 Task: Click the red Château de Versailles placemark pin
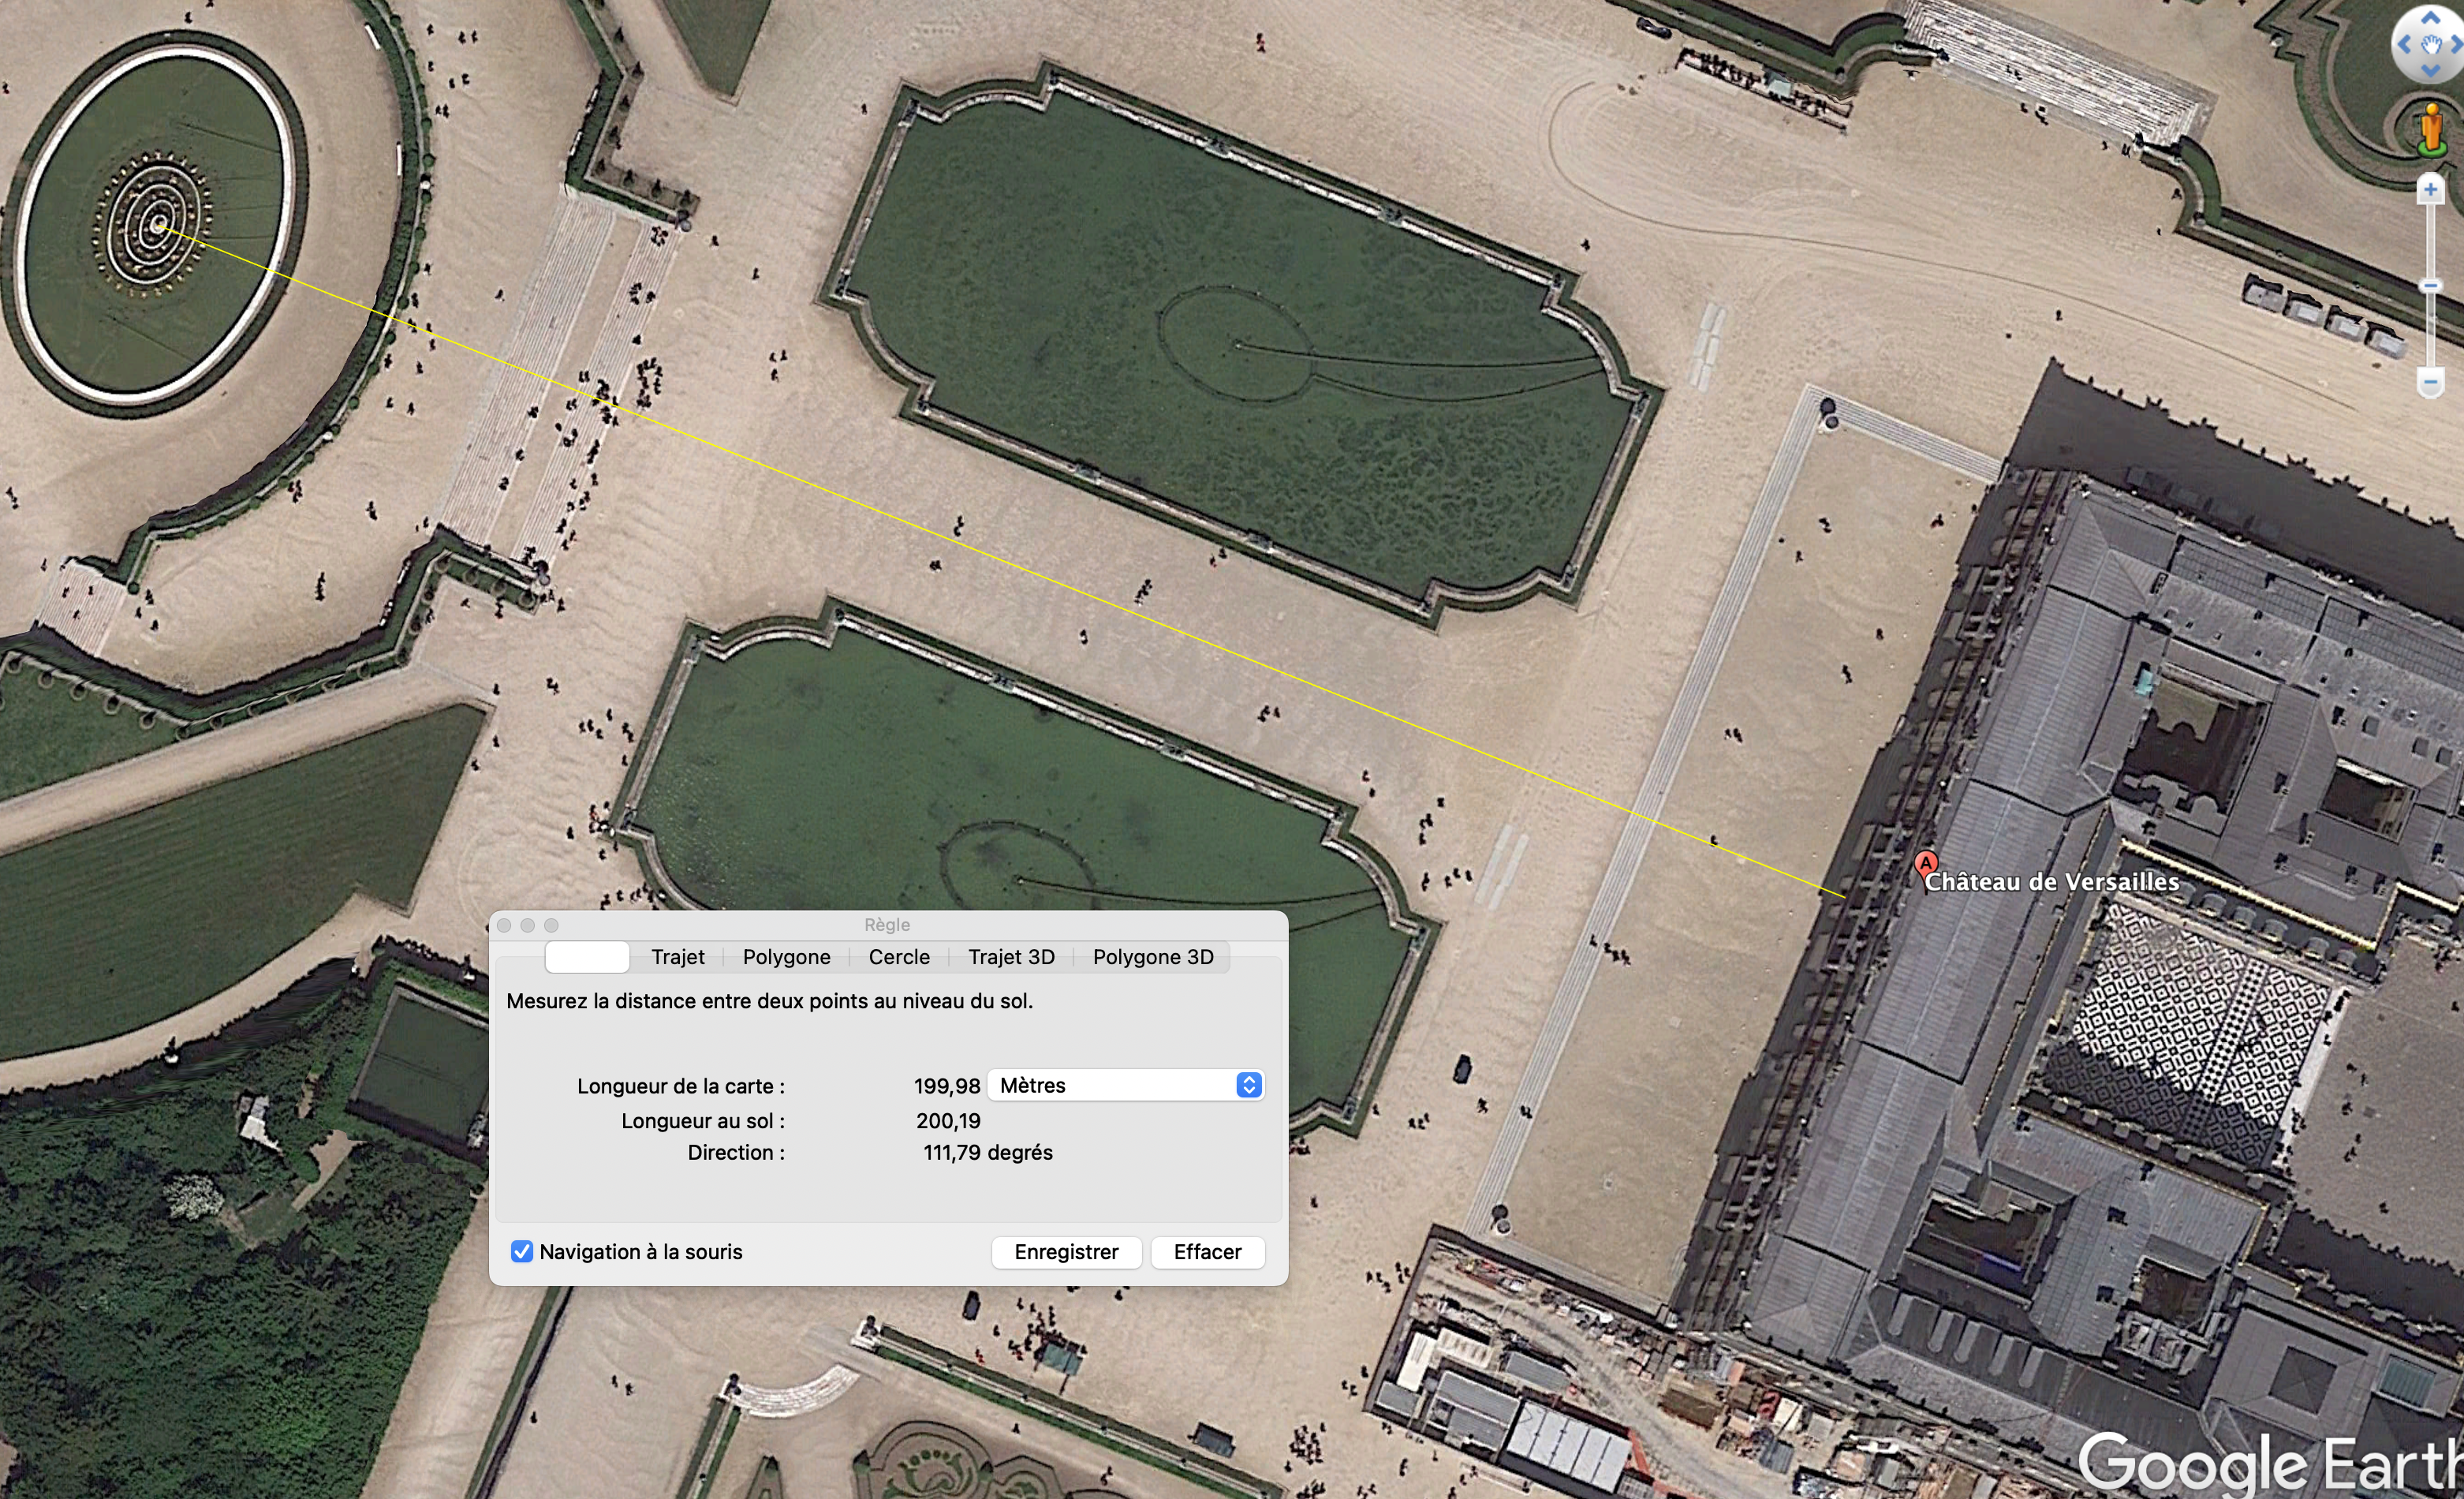click(x=1925, y=863)
